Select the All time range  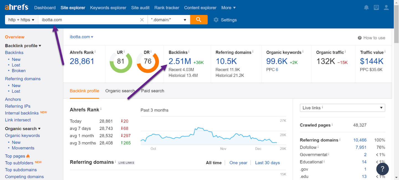point(214,163)
